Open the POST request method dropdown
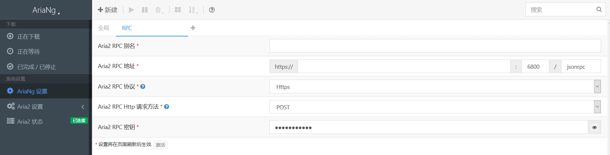The image size is (610, 155). tap(435, 107)
